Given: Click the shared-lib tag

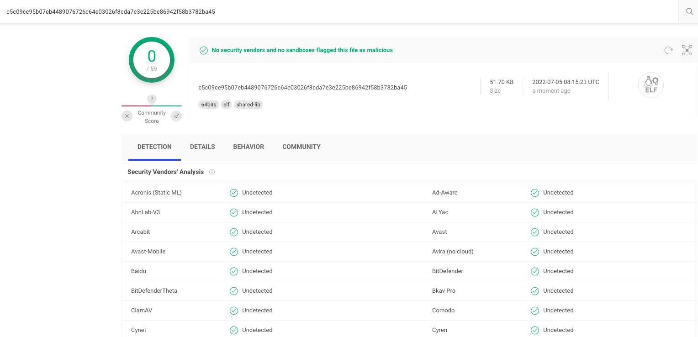Looking at the screenshot, I should [x=249, y=105].
